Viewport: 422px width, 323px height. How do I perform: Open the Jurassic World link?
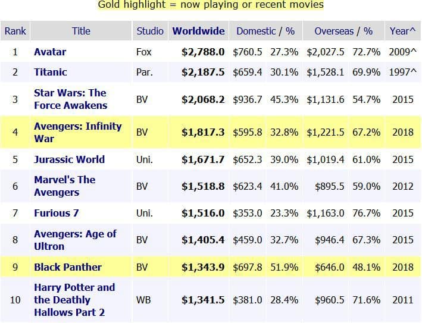(x=69, y=159)
